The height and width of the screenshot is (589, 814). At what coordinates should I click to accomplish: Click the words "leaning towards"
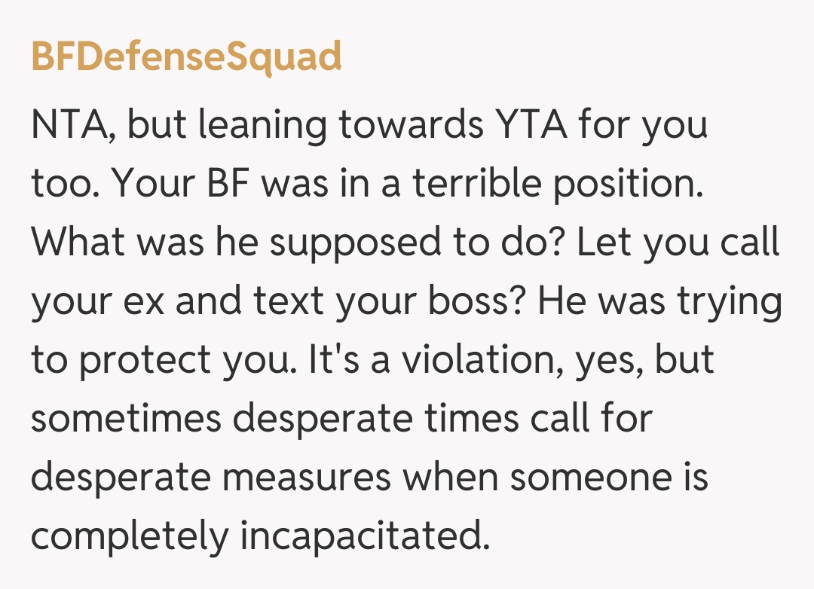coord(341,124)
